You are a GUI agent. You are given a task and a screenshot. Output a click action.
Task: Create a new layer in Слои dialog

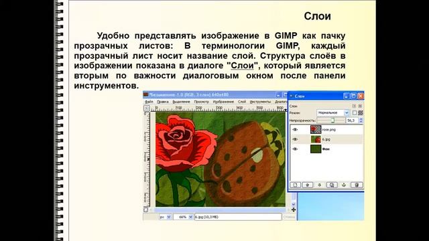point(295,185)
